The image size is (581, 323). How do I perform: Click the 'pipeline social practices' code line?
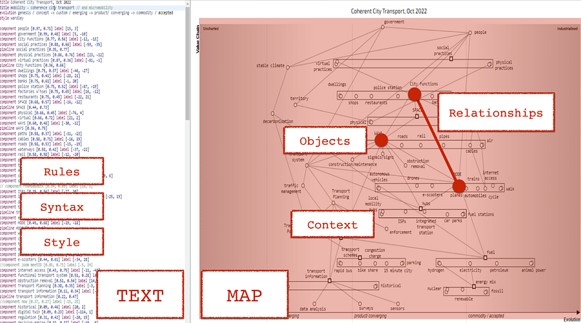(34, 49)
